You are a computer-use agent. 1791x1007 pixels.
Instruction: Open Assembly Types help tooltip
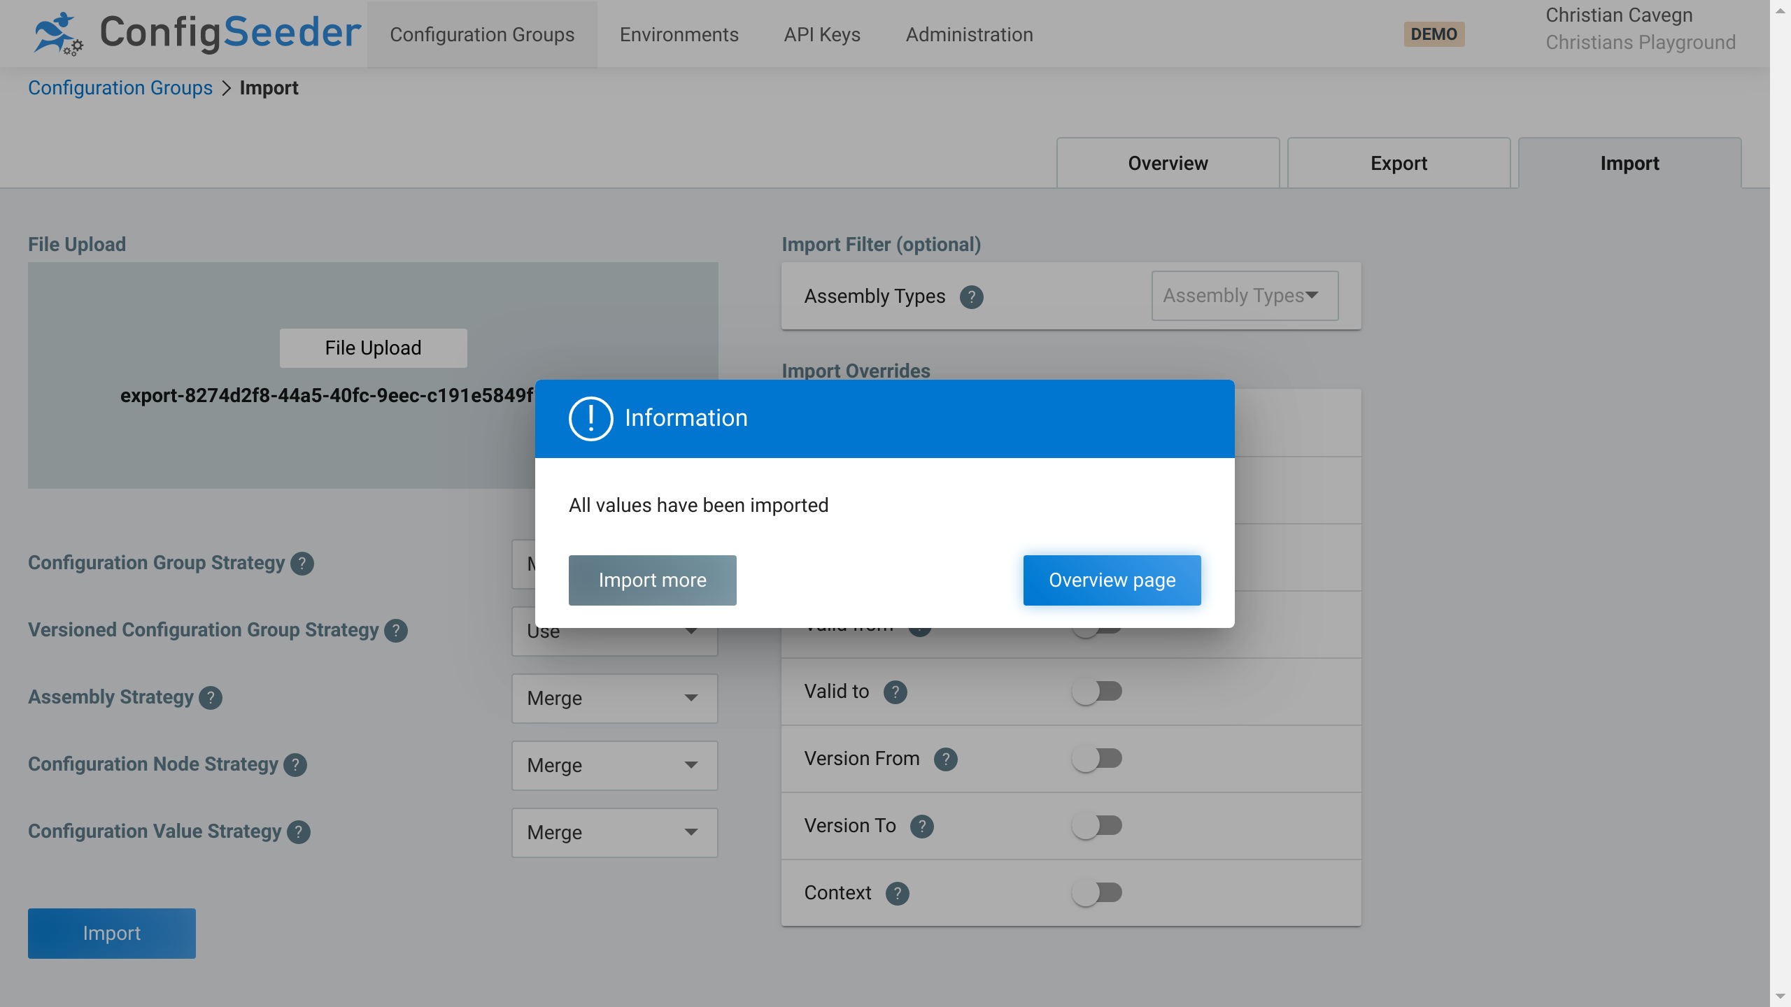pyautogui.click(x=971, y=297)
